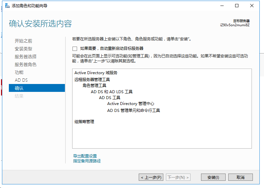Viewport: 264px width, 188px height.
Task: Close the 添加角色和功能向导 window
Action: (252, 6)
